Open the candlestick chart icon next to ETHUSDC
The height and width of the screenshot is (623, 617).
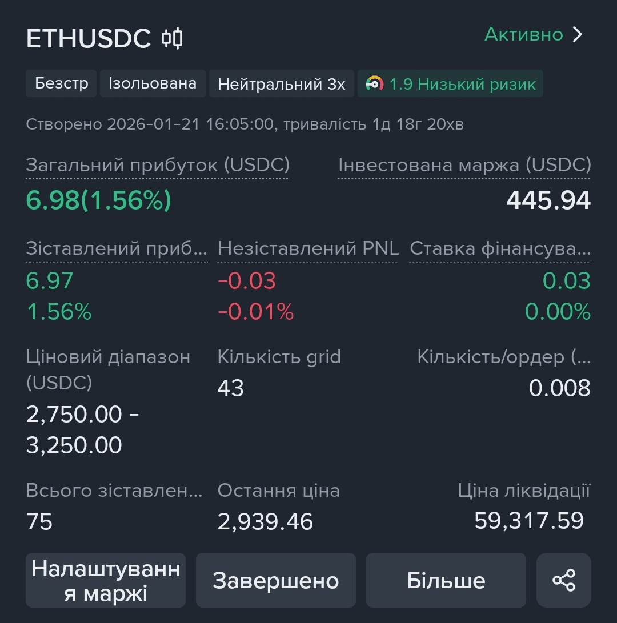point(172,38)
